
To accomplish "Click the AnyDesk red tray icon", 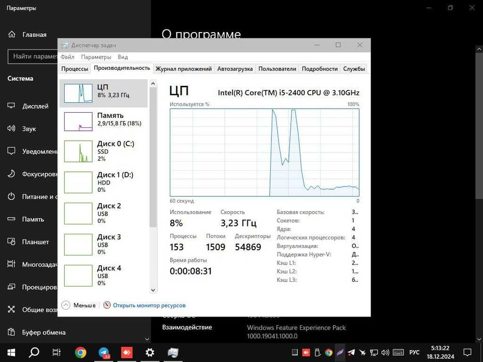I will [306, 352].
